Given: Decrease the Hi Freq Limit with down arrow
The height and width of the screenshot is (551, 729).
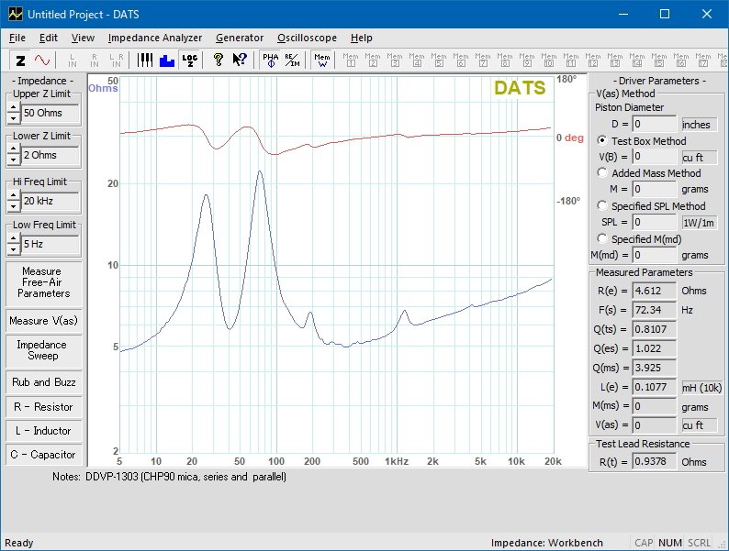Looking at the screenshot, I should 14,206.
